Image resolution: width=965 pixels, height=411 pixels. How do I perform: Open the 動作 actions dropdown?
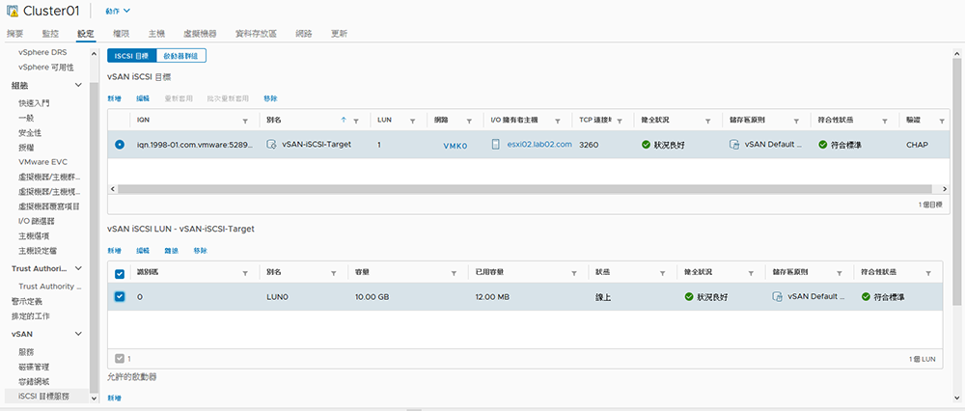click(x=117, y=11)
